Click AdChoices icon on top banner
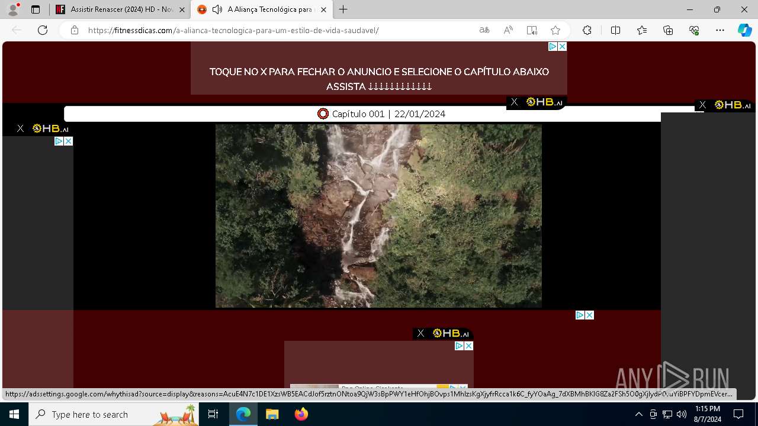The height and width of the screenshot is (426, 758). click(553, 46)
